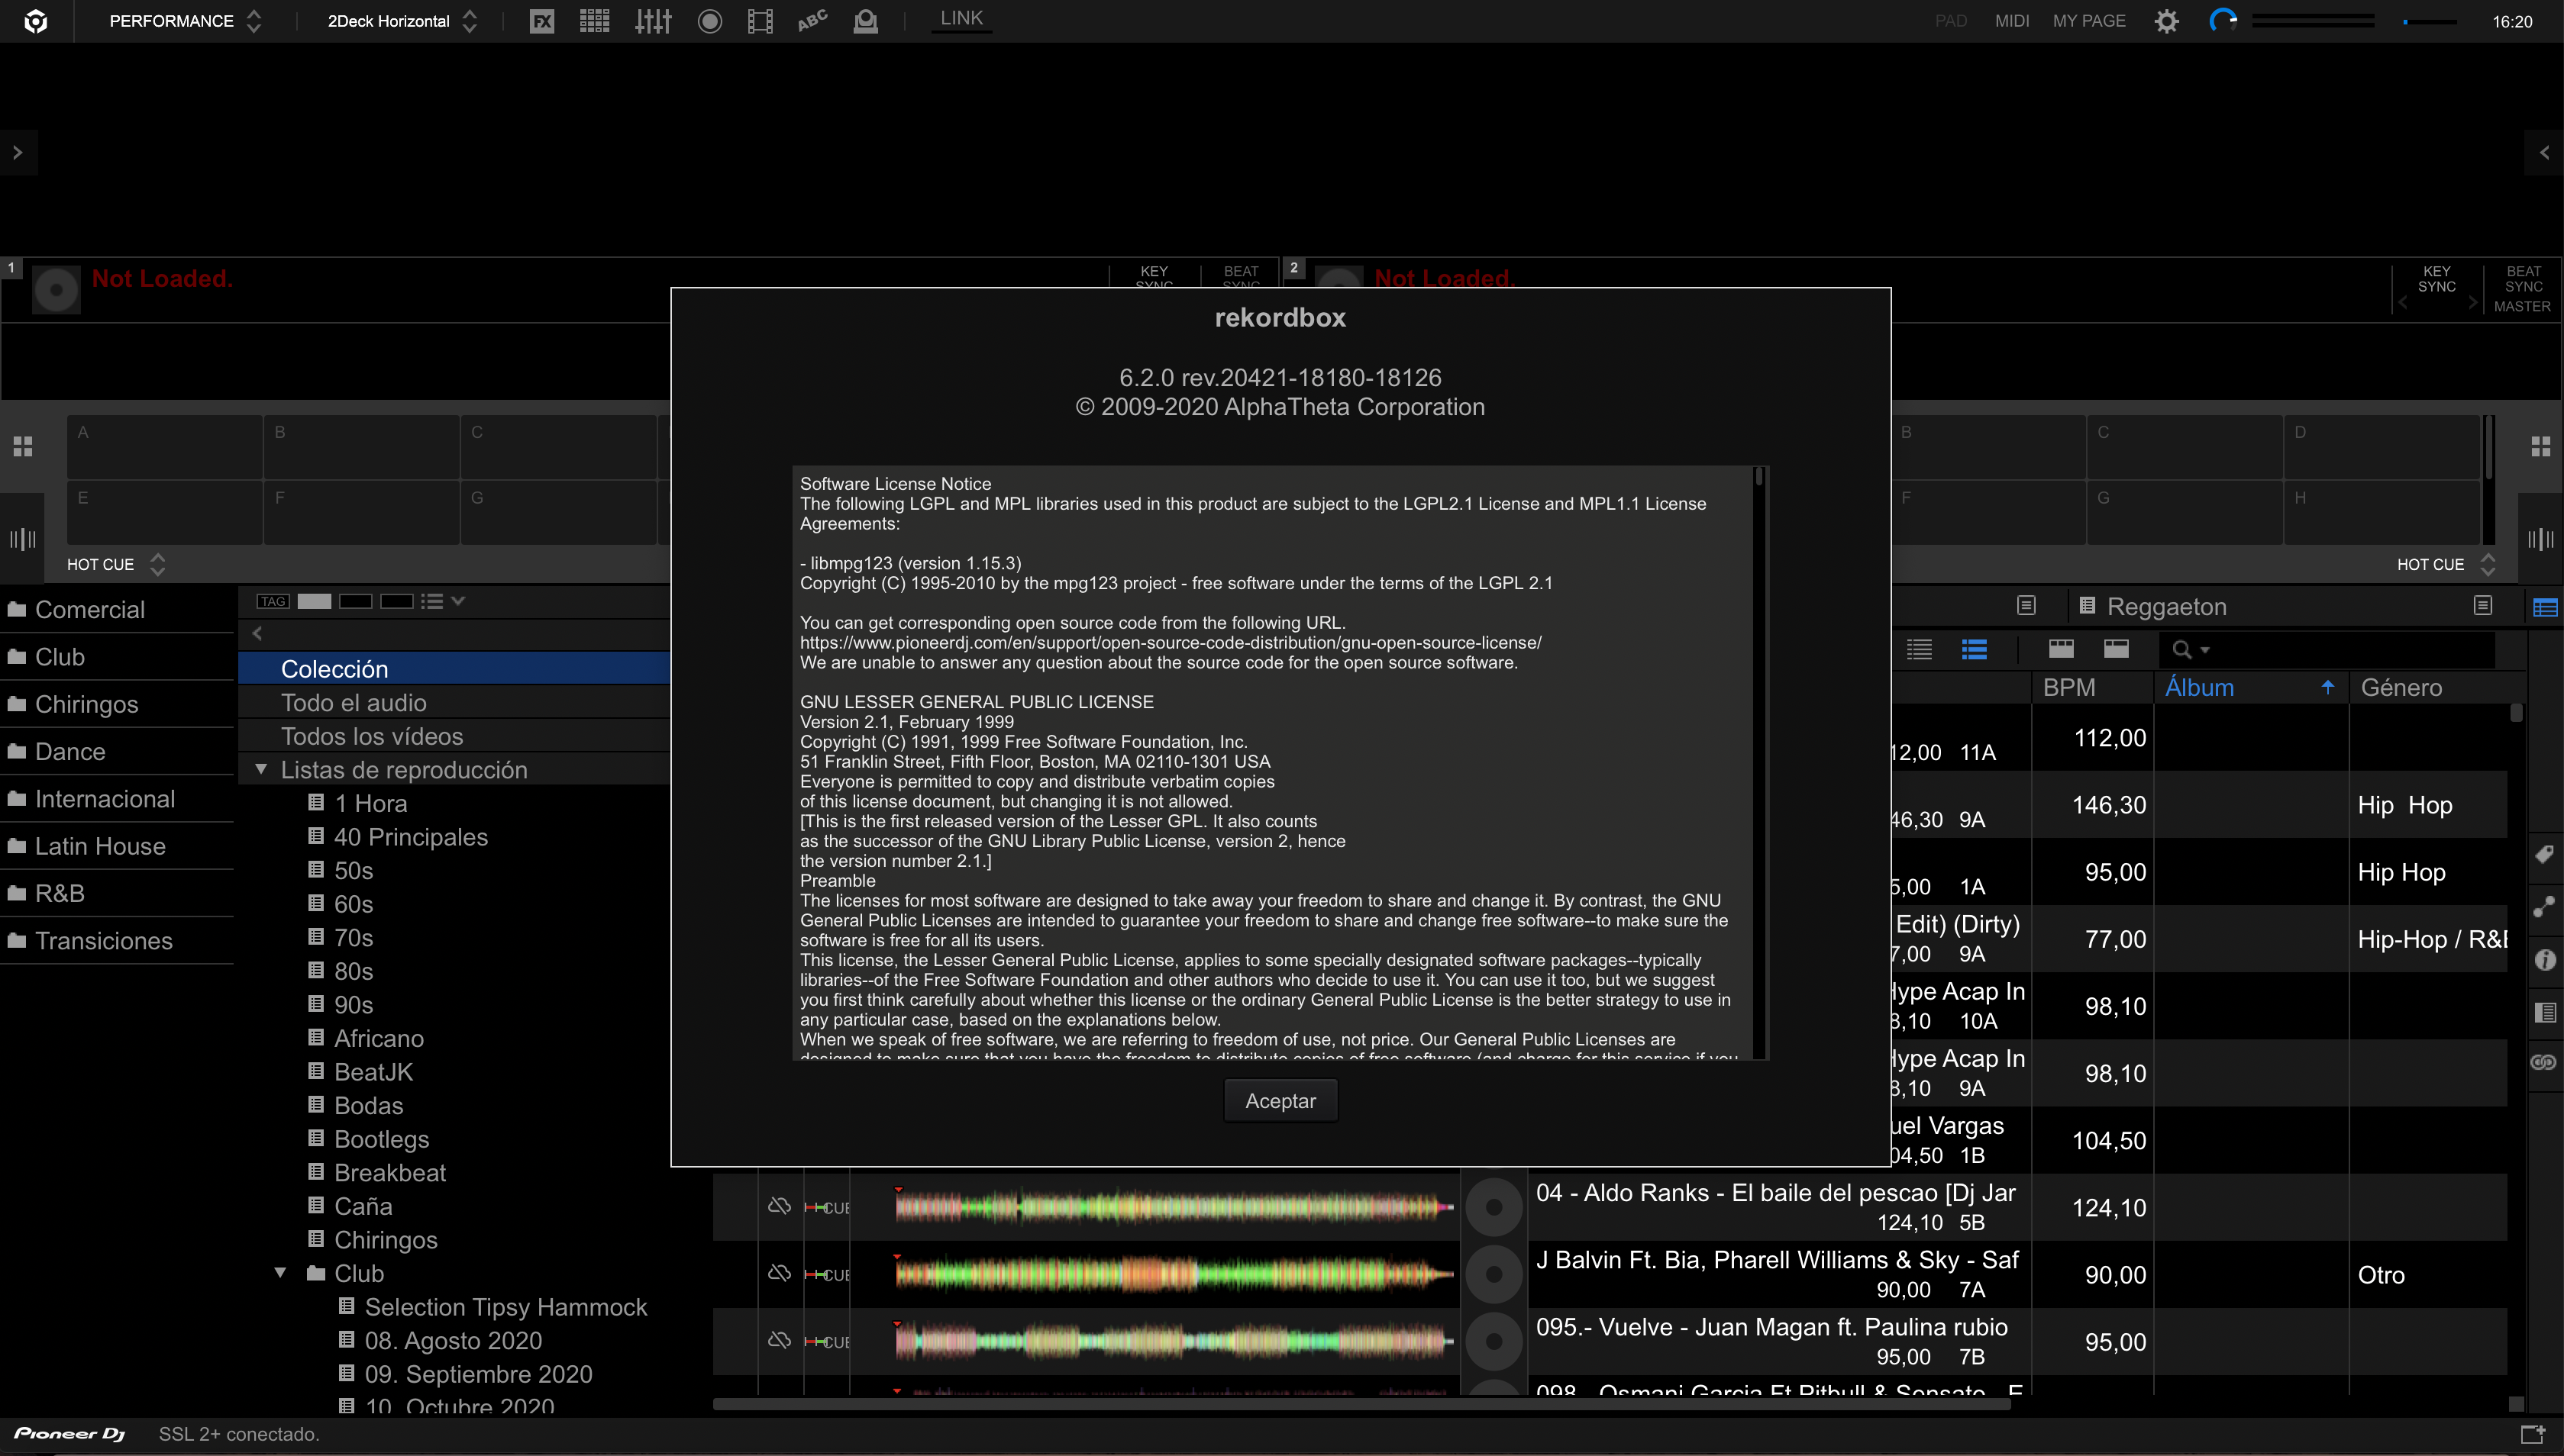Toggle the LINK button in the top bar
Image resolution: width=2564 pixels, height=1456 pixels.
(x=961, y=19)
